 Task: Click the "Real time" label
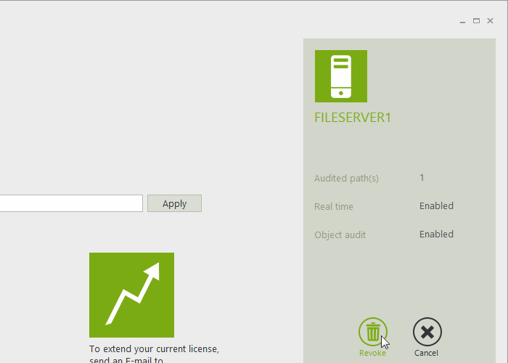[334, 207]
